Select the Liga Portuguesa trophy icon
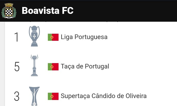177x106 pixels. (x=34, y=36)
